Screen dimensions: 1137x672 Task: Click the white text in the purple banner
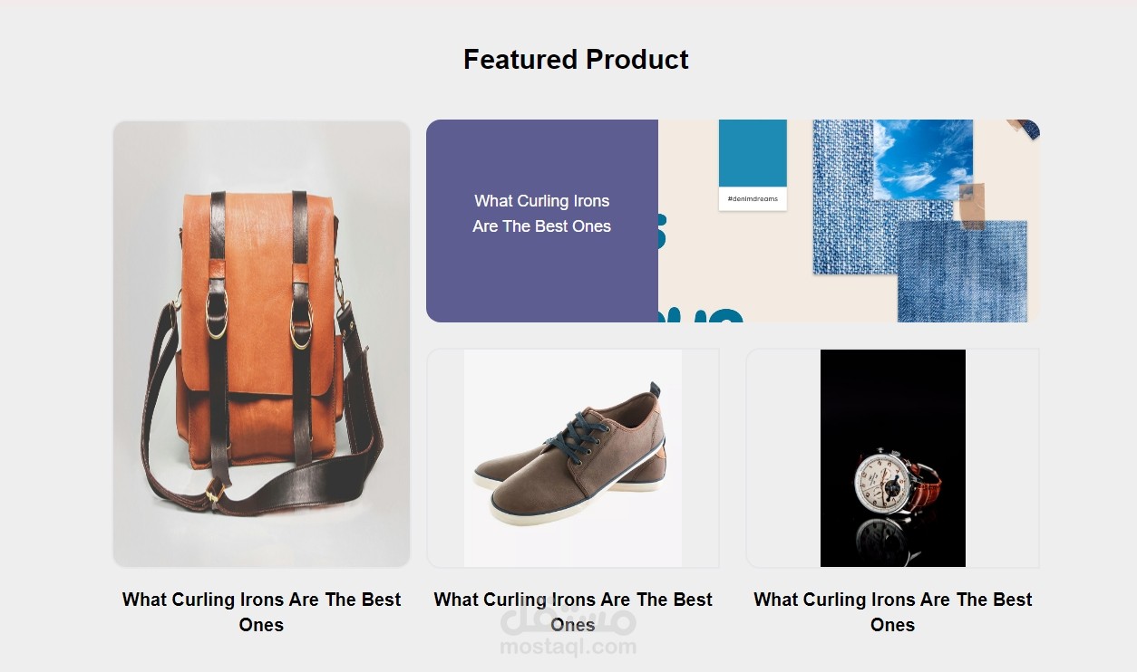pos(541,214)
